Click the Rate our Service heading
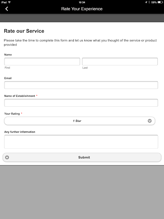164x219 pixels. 24,31
